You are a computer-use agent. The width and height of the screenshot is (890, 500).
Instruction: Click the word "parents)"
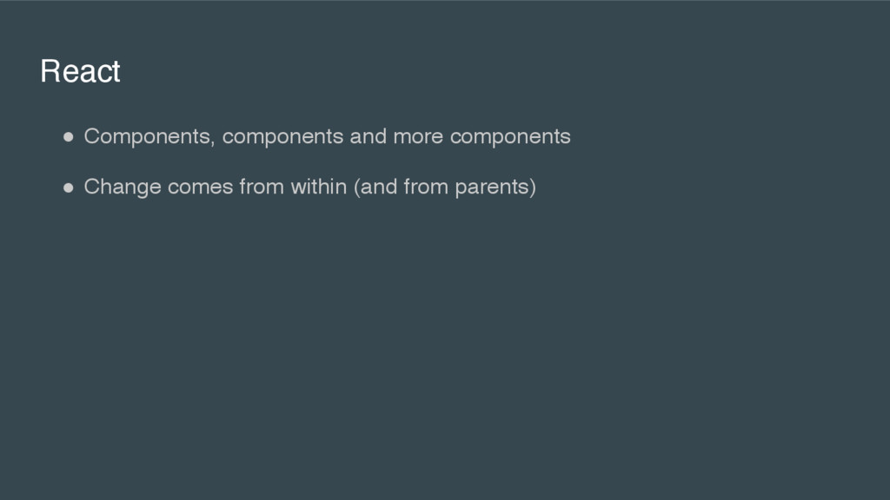[x=495, y=187]
